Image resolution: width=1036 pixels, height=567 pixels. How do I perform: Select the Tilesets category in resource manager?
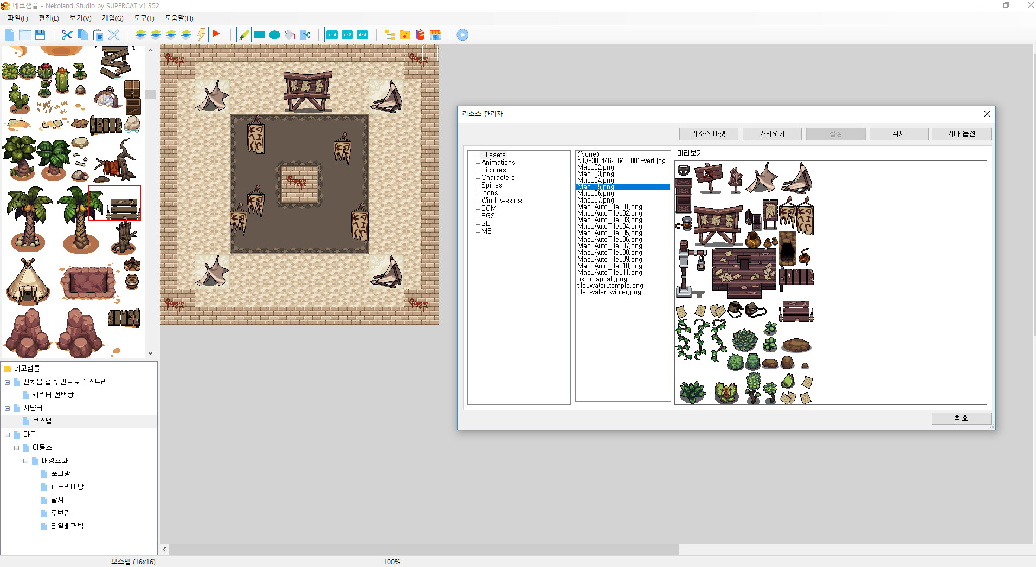point(494,154)
